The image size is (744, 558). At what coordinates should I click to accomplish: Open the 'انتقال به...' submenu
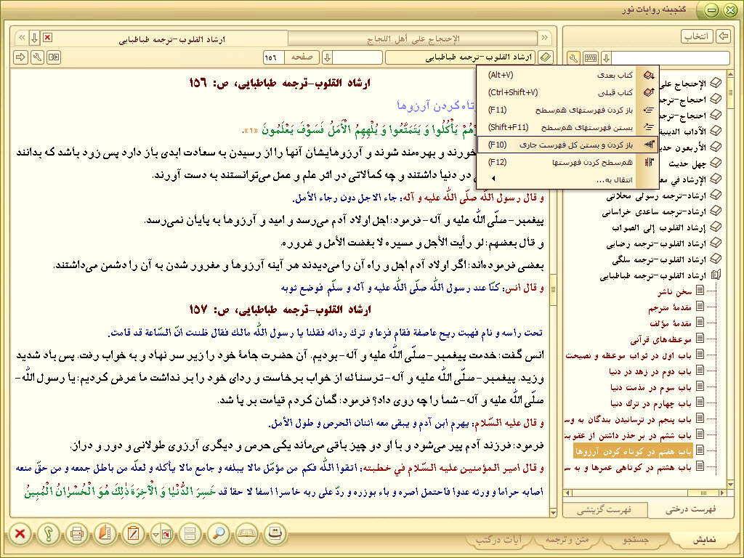coord(612,179)
